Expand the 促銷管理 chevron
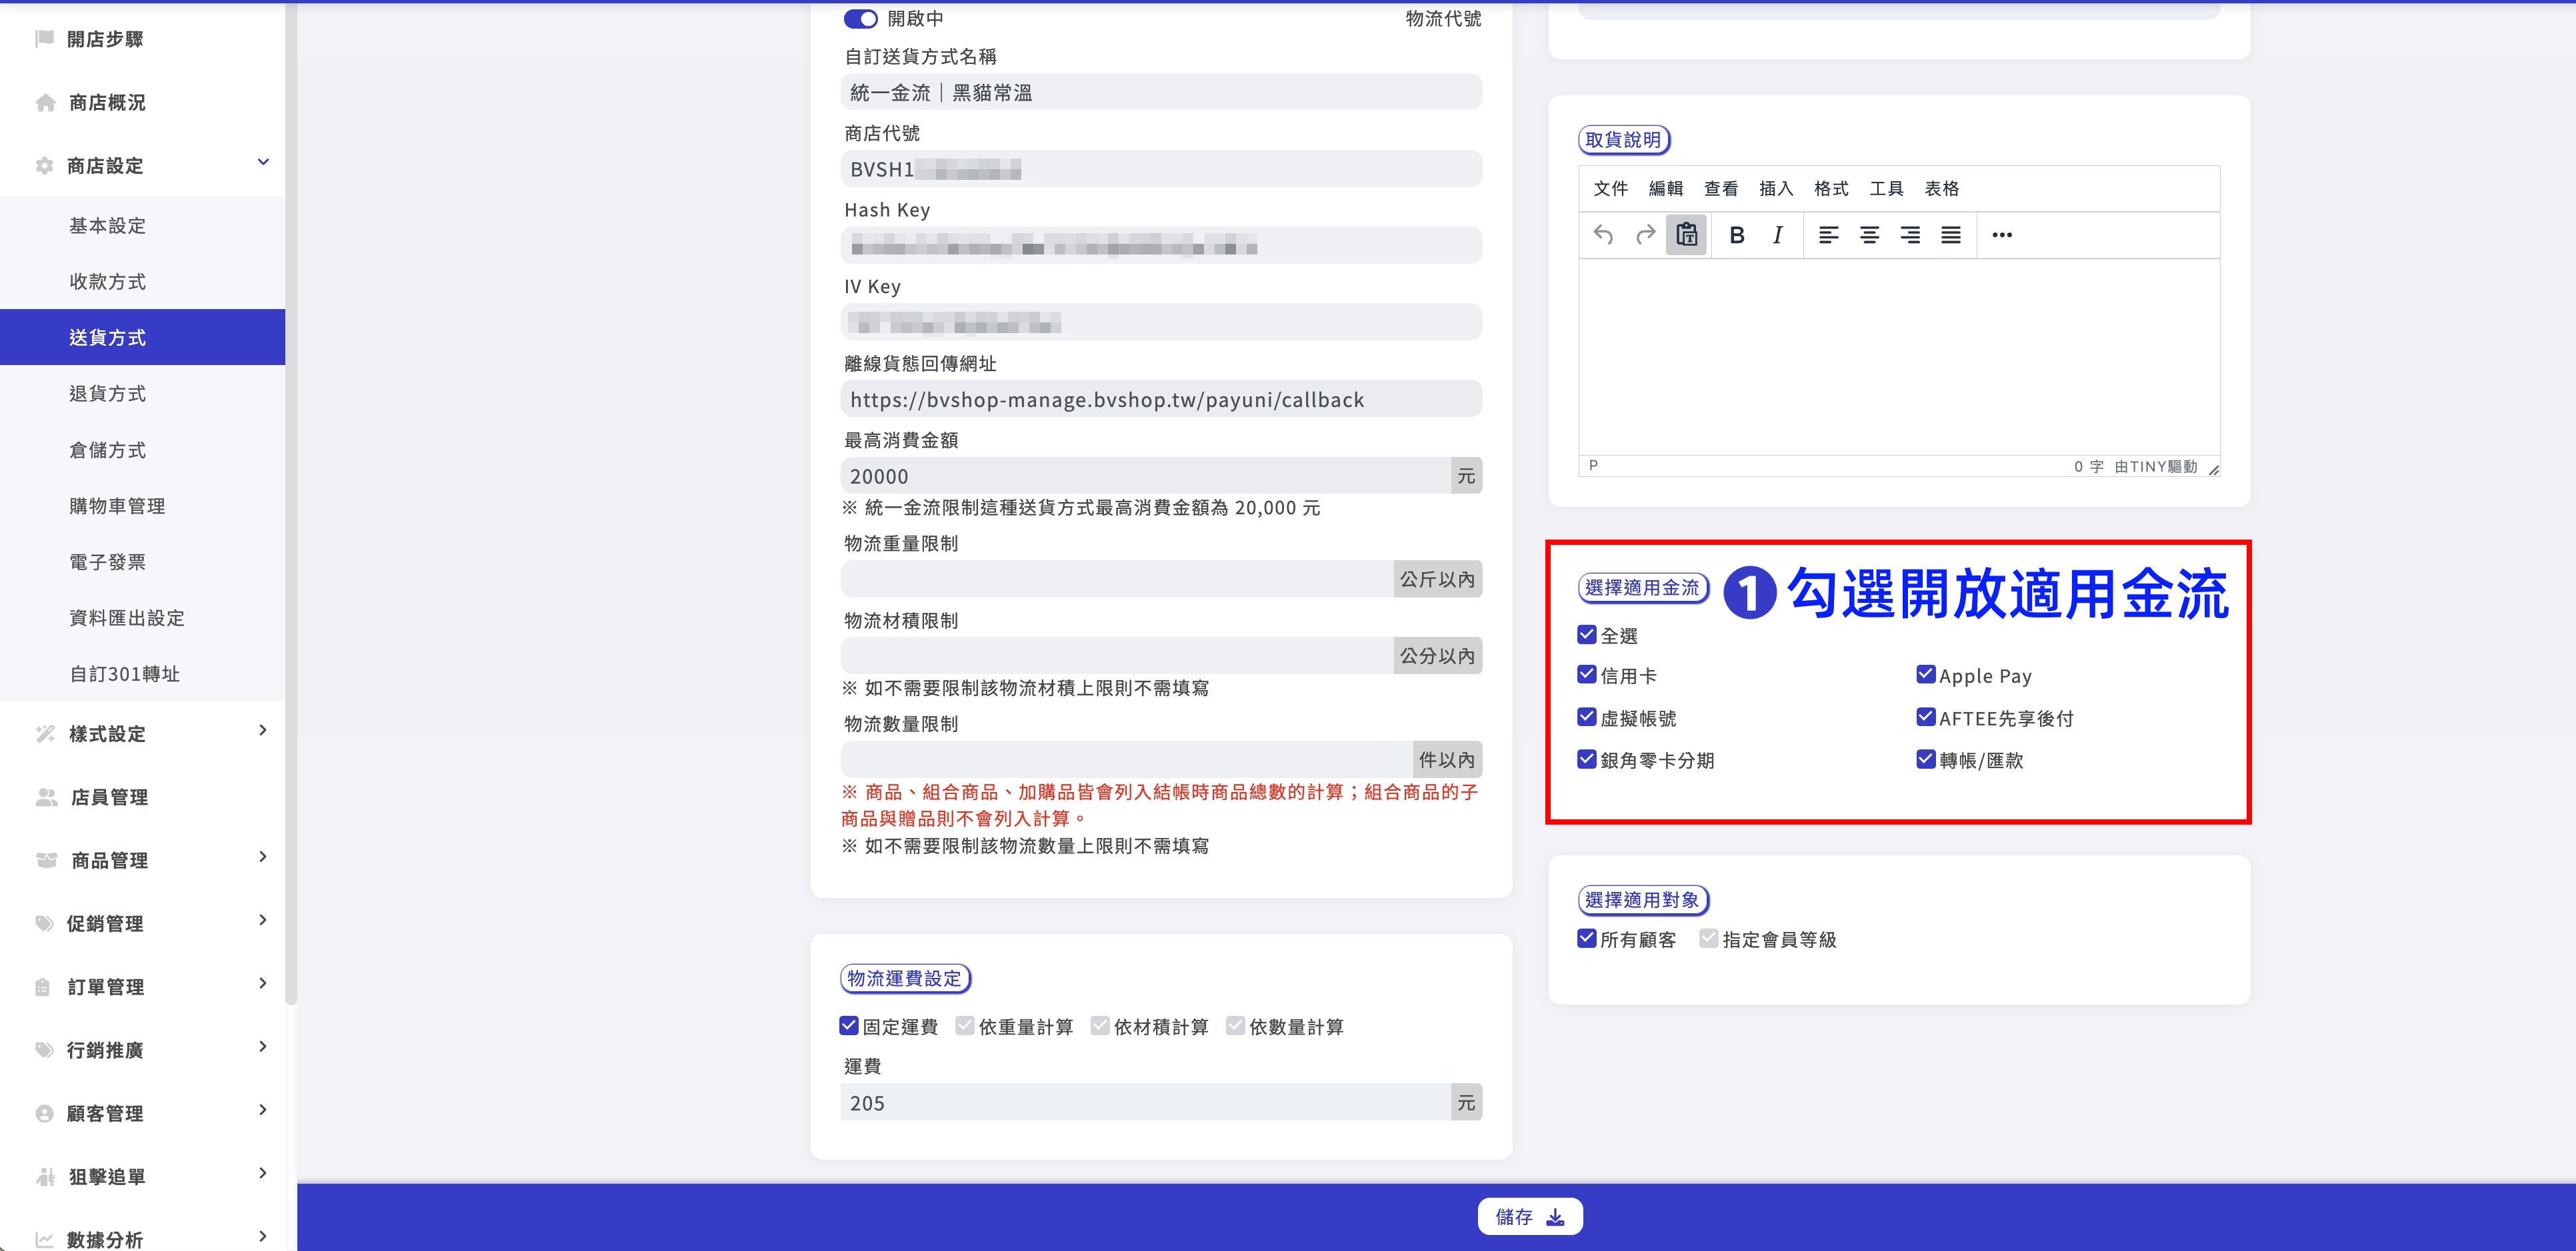This screenshot has width=2576, height=1251. click(x=263, y=921)
